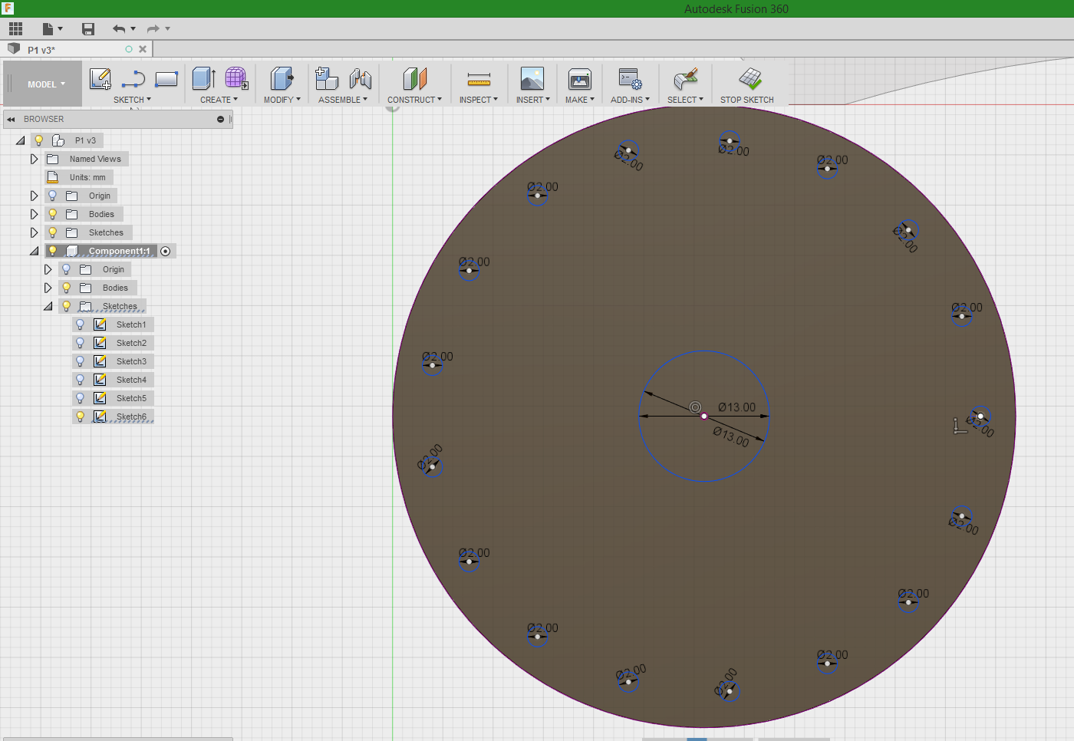Image resolution: width=1074 pixels, height=741 pixels.
Task: Open the INSPECT menu
Action: coord(478,100)
